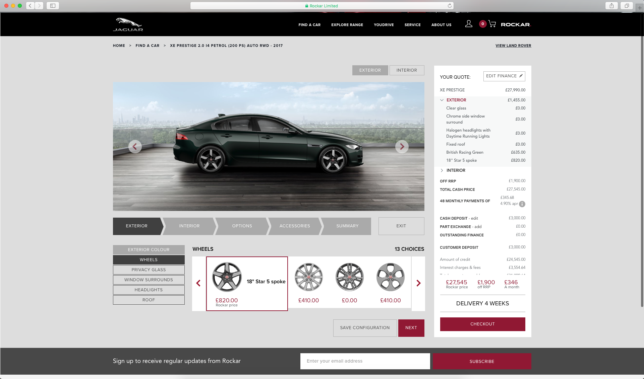Click Safari reload page icon

click(x=450, y=6)
